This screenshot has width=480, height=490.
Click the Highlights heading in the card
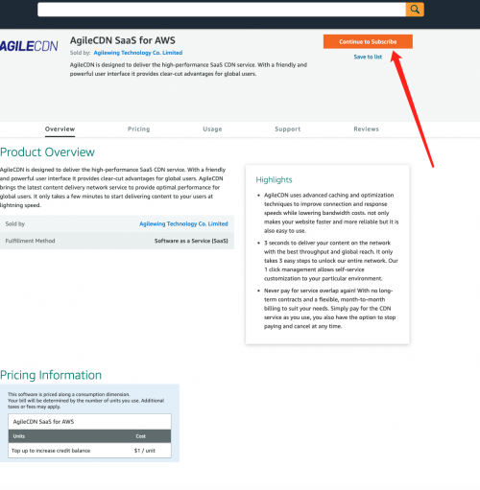click(274, 180)
